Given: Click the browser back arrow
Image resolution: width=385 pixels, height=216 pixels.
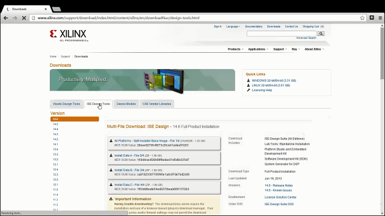Looking at the screenshot, I should (5, 18).
